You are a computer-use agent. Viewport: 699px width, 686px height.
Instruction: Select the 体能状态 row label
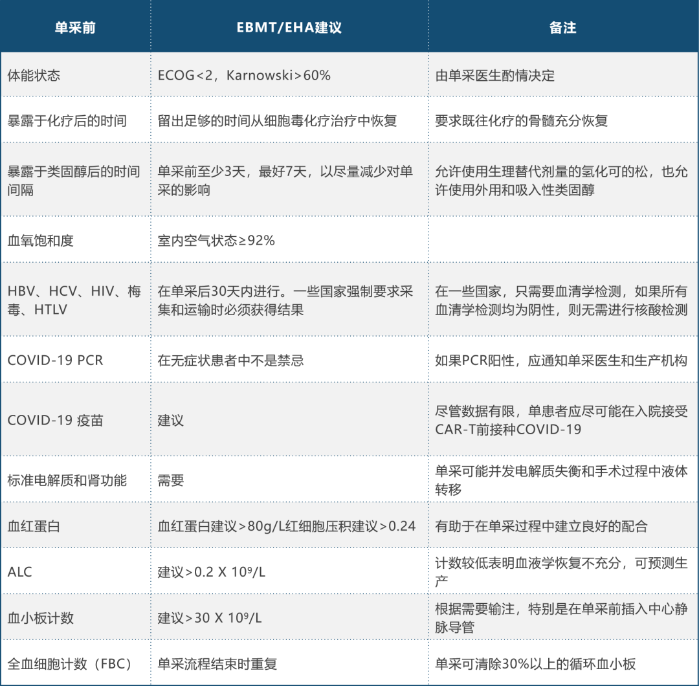(x=34, y=75)
